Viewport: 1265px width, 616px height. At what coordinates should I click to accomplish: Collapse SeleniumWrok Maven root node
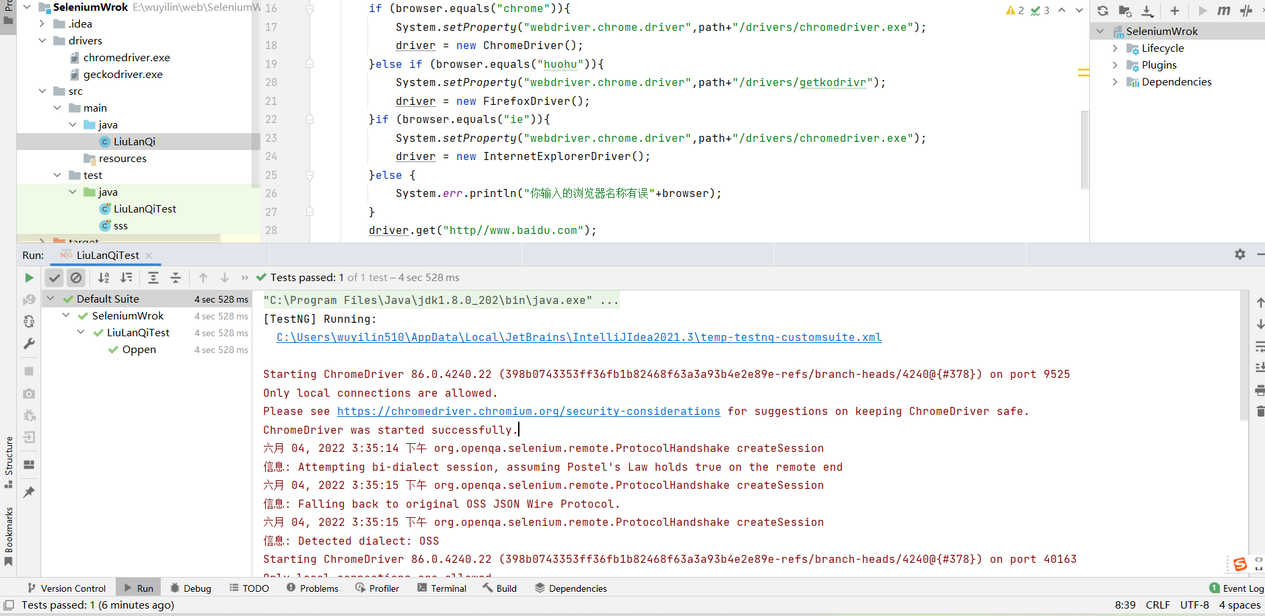pos(1100,32)
